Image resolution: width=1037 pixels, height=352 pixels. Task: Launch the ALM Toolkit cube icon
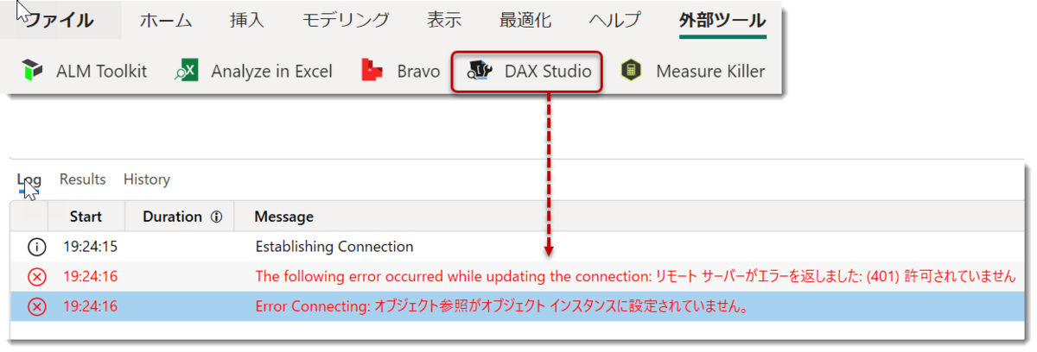click(x=33, y=72)
